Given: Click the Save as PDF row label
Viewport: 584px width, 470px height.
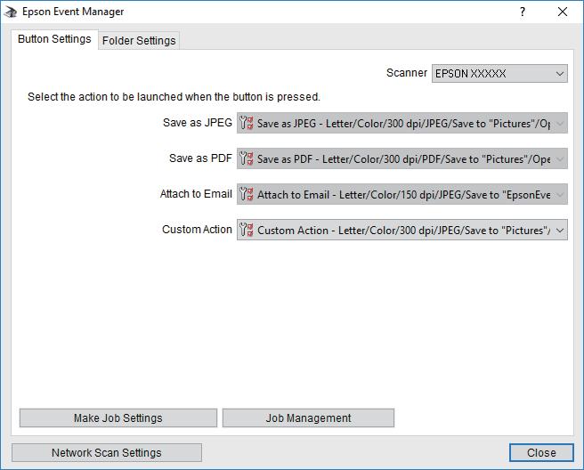Looking at the screenshot, I should pos(200,158).
